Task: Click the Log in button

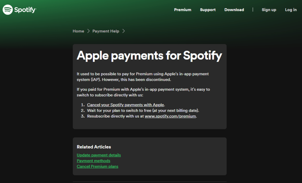Action: (290, 10)
